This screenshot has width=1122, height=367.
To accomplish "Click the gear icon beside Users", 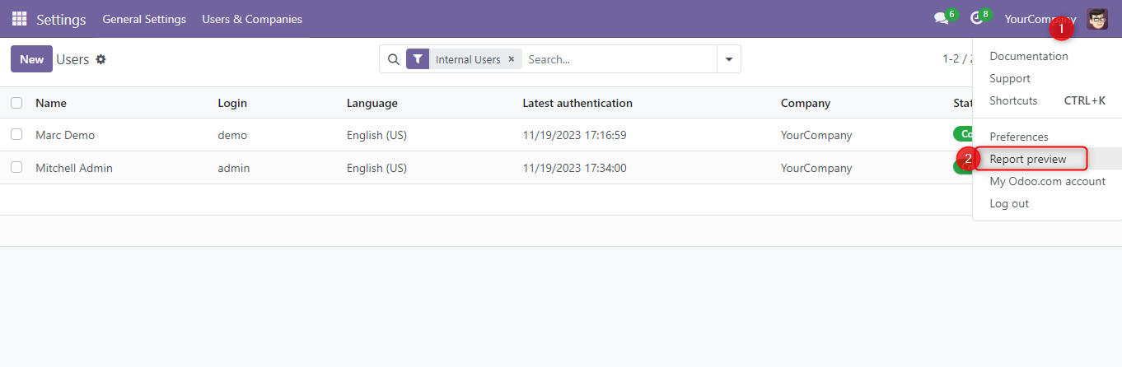I will coord(101,59).
